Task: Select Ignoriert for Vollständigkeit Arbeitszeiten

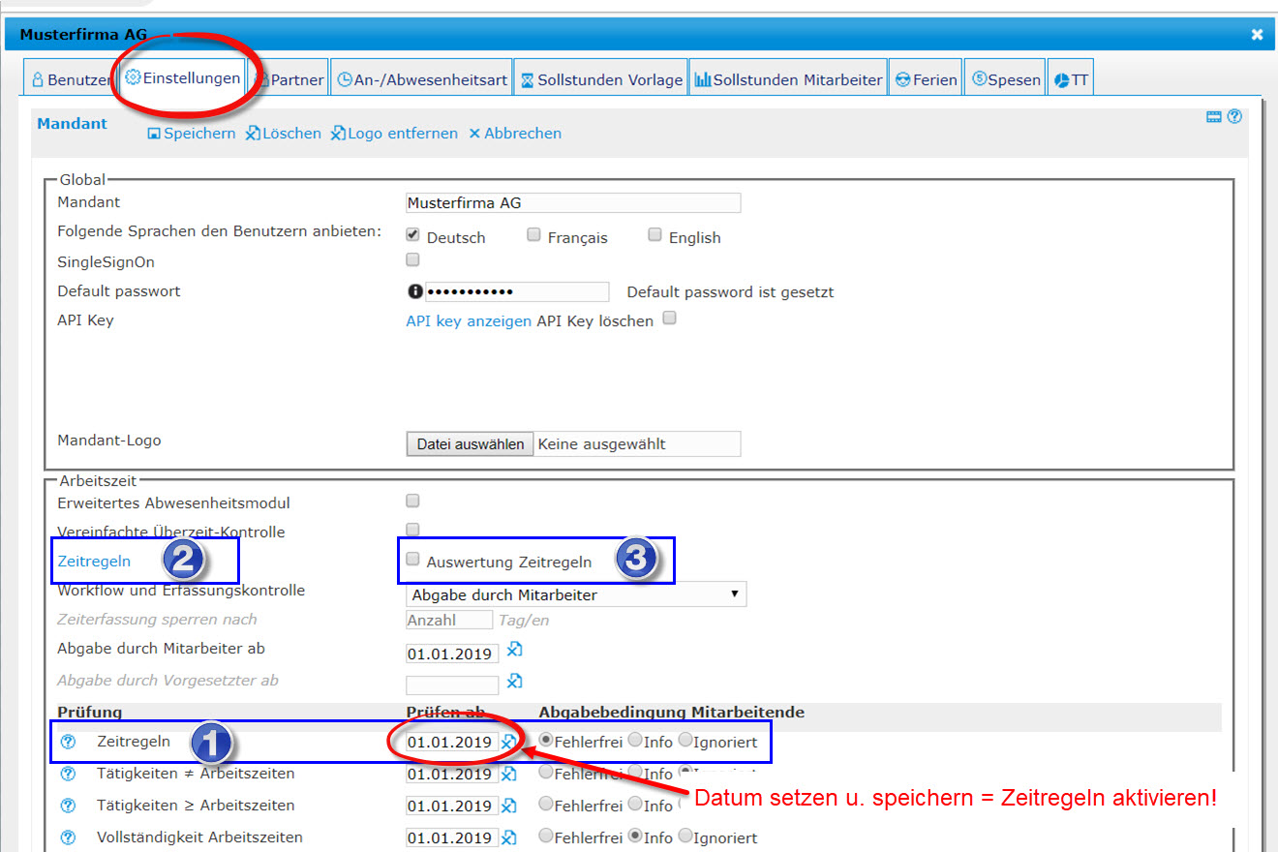Action: pyautogui.click(x=685, y=836)
